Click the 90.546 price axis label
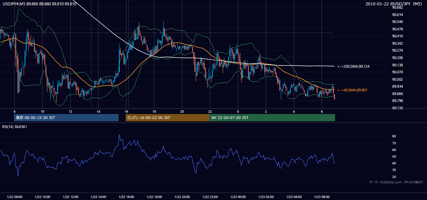Image resolution: width=427 pixels, height=200 pixels. pos(397,22)
